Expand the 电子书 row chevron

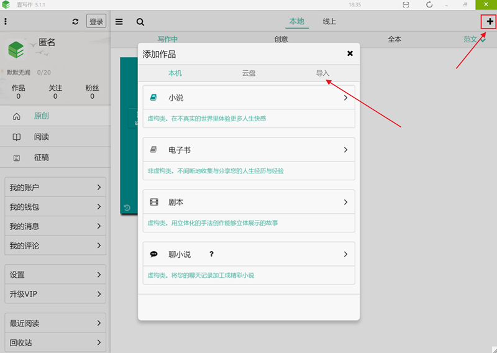(346, 150)
